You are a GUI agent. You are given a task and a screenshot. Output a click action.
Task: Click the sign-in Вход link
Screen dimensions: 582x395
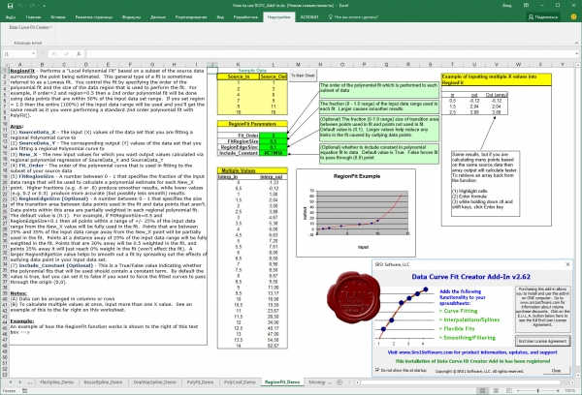(506, 6)
